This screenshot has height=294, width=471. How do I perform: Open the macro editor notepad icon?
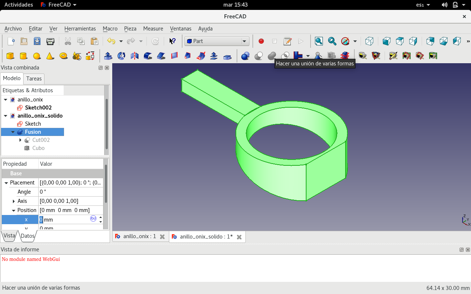288,41
